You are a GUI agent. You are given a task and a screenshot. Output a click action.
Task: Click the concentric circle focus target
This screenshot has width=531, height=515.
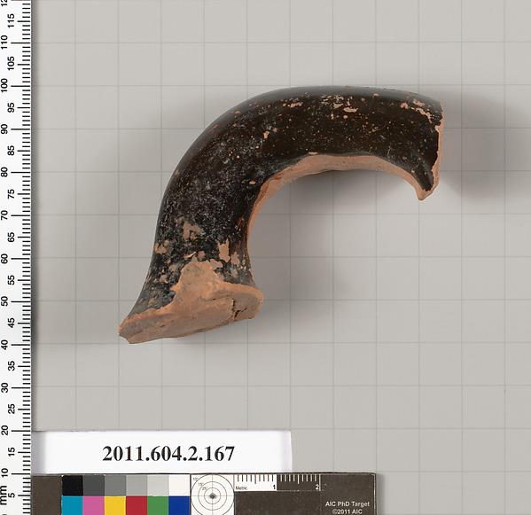pos(213,496)
